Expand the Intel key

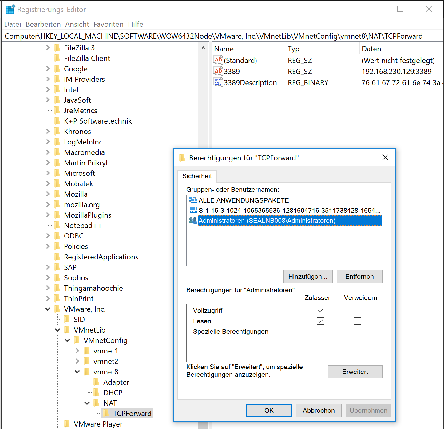pyautogui.click(x=48, y=89)
